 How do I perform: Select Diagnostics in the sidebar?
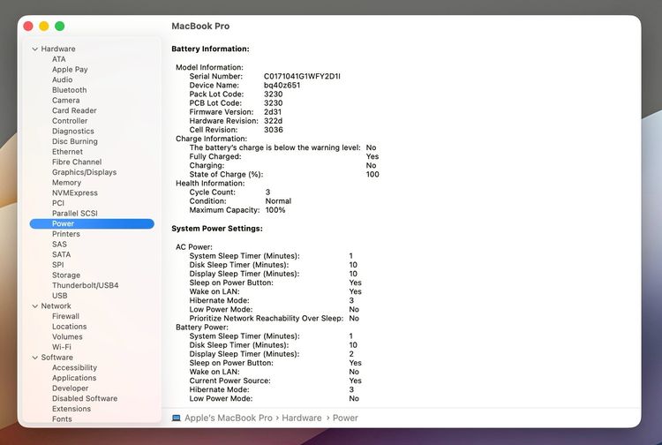pos(73,132)
